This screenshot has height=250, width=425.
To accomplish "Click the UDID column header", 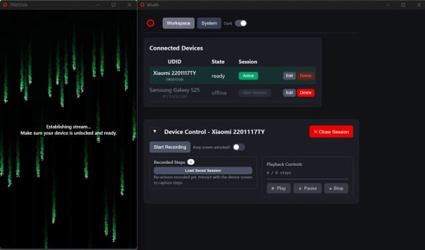I will [174, 62].
